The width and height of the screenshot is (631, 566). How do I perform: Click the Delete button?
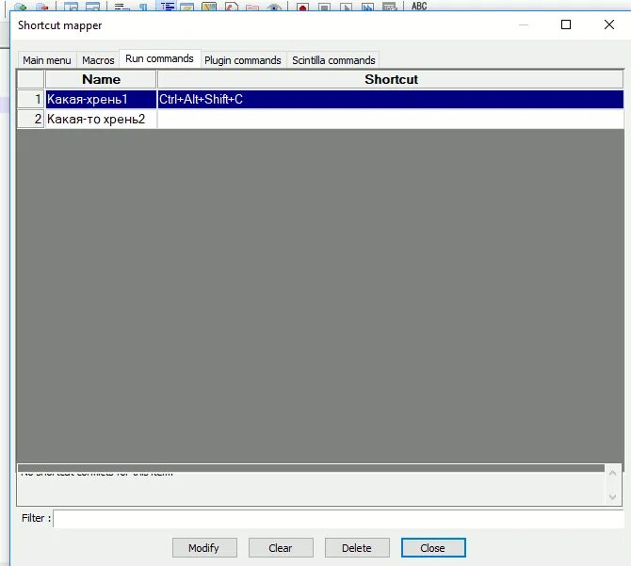click(357, 548)
